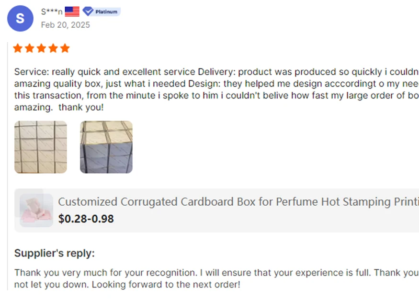Click the reviewer name S***n

click(52, 11)
